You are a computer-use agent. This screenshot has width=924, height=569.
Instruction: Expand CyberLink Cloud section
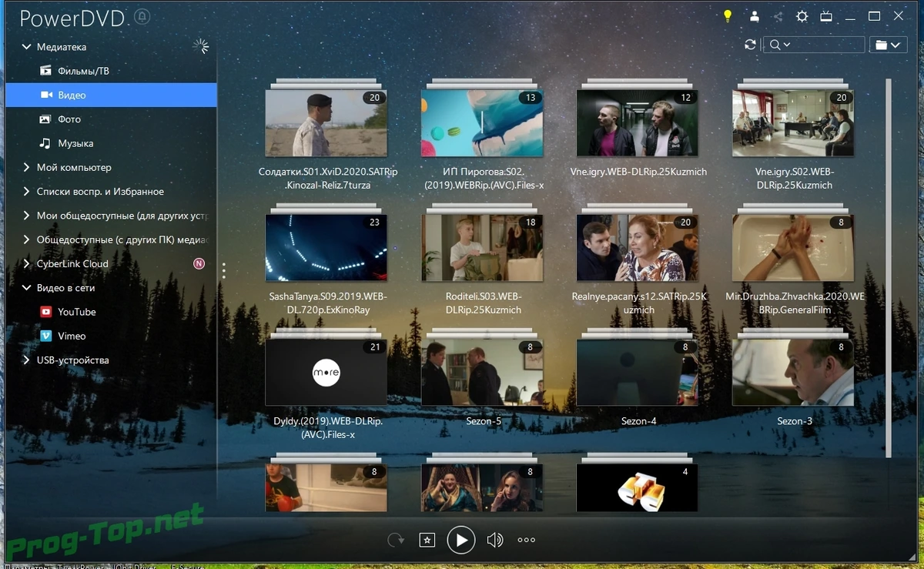click(27, 264)
